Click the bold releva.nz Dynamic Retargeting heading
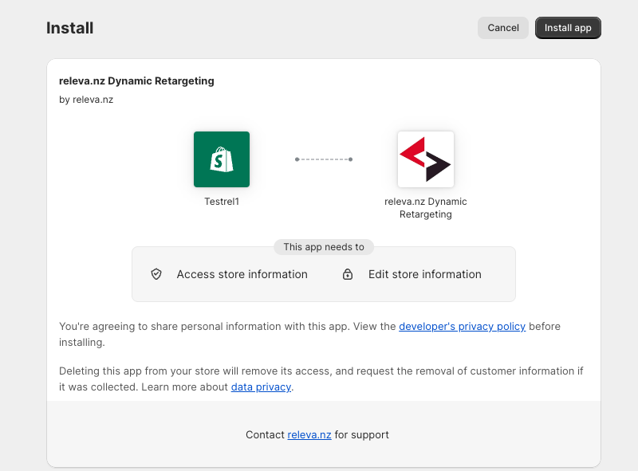This screenshot has width=638, height=471. pos(136,81)
